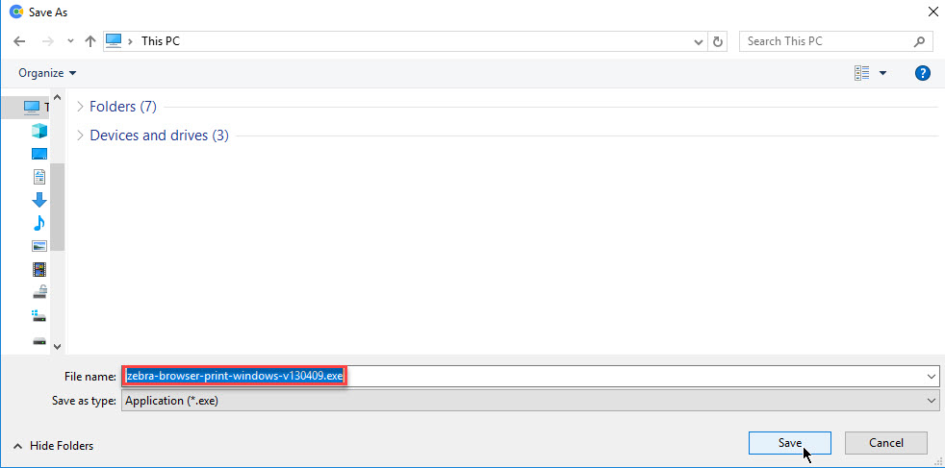Open view options dropdown arrow
The height and width of the screenshot is (468, 945).
tap(882, 73)
